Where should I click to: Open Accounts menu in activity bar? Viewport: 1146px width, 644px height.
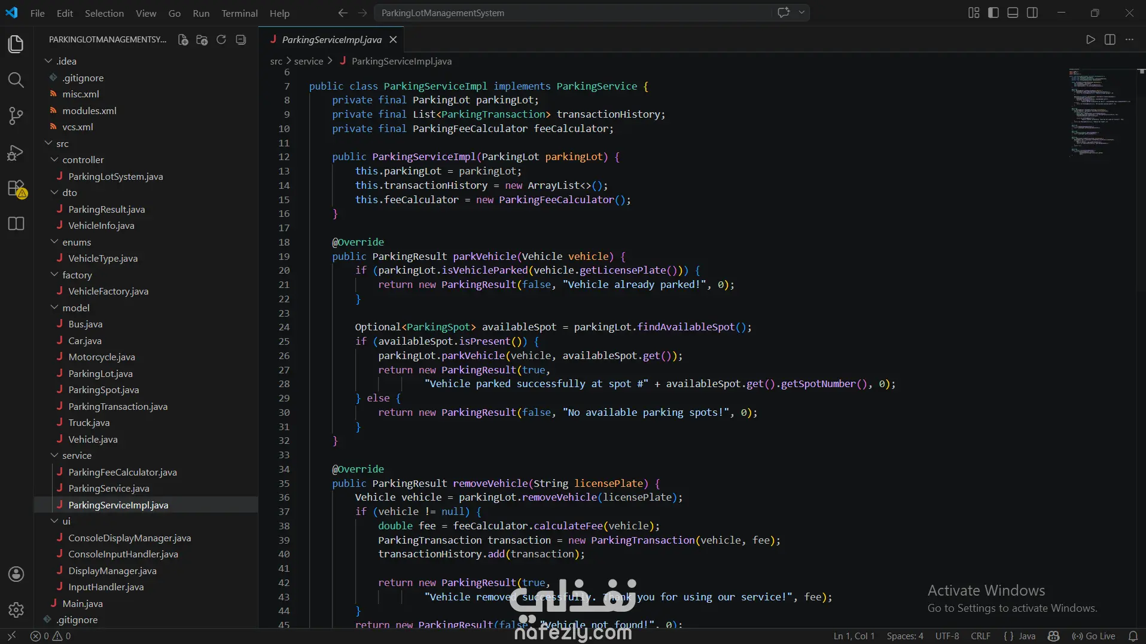click(16, 574)
